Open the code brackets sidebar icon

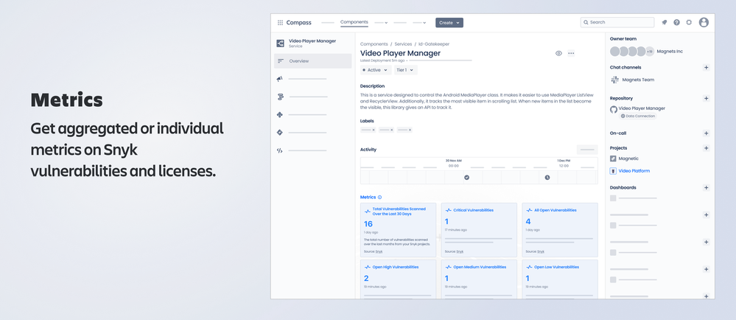pos(280,151)
